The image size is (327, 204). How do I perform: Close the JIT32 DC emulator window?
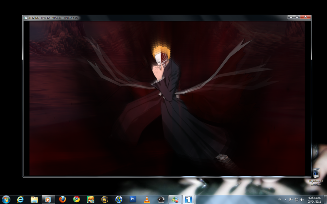pyautogui.click(x=305, y=17)
